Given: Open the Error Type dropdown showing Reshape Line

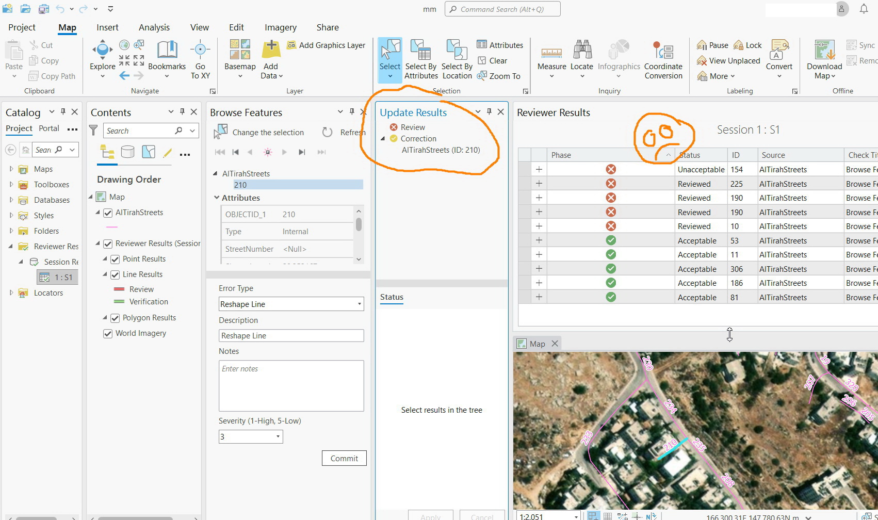Looking at the screenshot, I should [360, 304].
